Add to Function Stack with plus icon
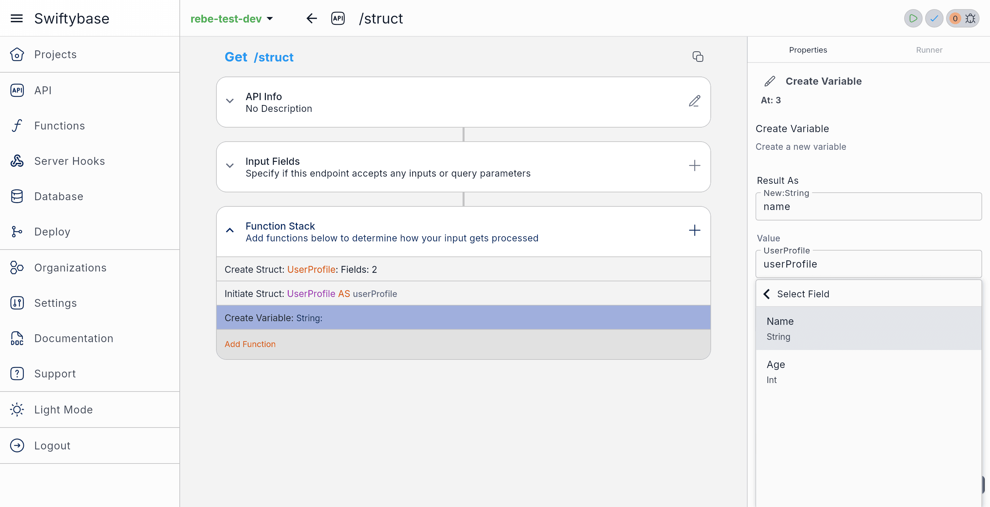 click(x=694, y=231)
